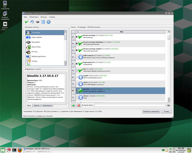This screenshot has width=192, height=153.
Task: Switch to the Зависимости tab
Action: coord(47,105)
